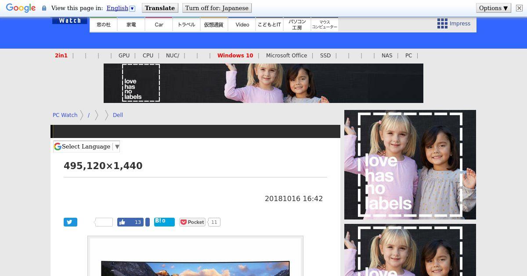Viewport: 527px width, 276px height.
Task: Open the パソコン工房 site tab
Action: [297, 25]
